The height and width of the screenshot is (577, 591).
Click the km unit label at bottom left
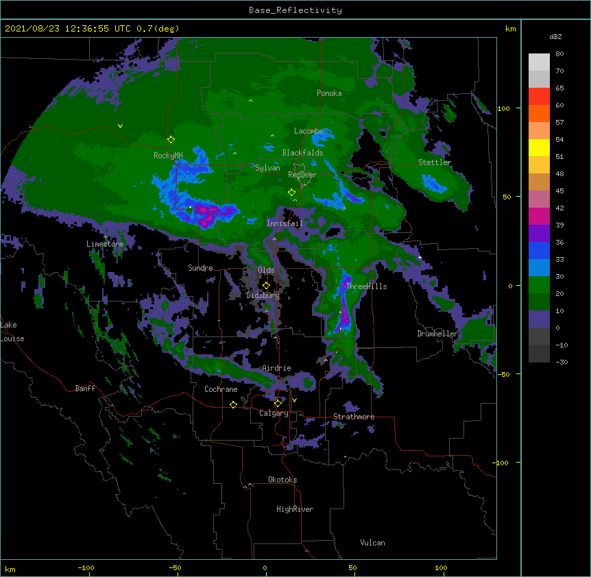pos(10,569)
